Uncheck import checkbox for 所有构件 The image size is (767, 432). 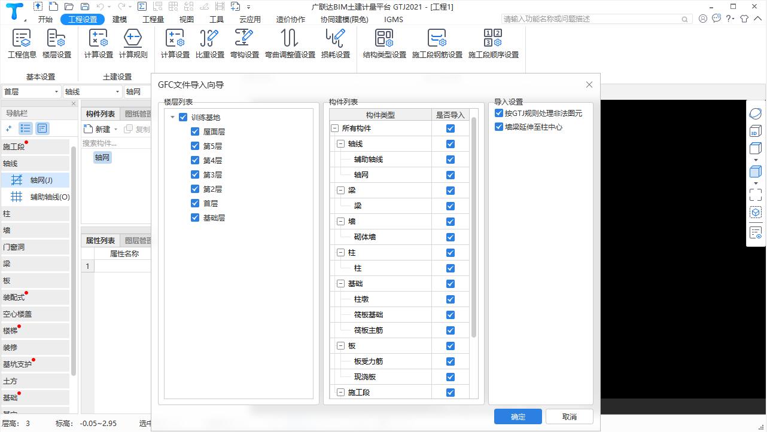tap(451, 128)
